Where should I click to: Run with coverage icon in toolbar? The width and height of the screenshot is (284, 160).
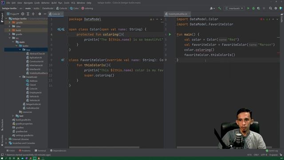(x=258, y=8)
